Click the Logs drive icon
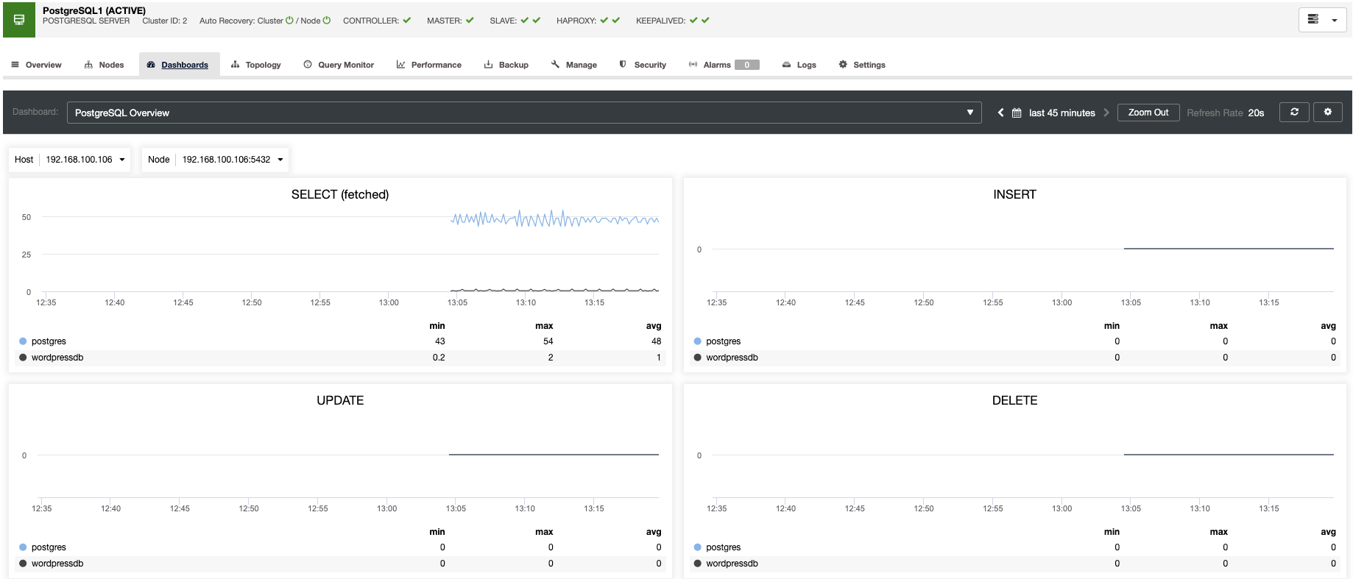This screenshot has width=1353, height=579. tap(786, 65)
